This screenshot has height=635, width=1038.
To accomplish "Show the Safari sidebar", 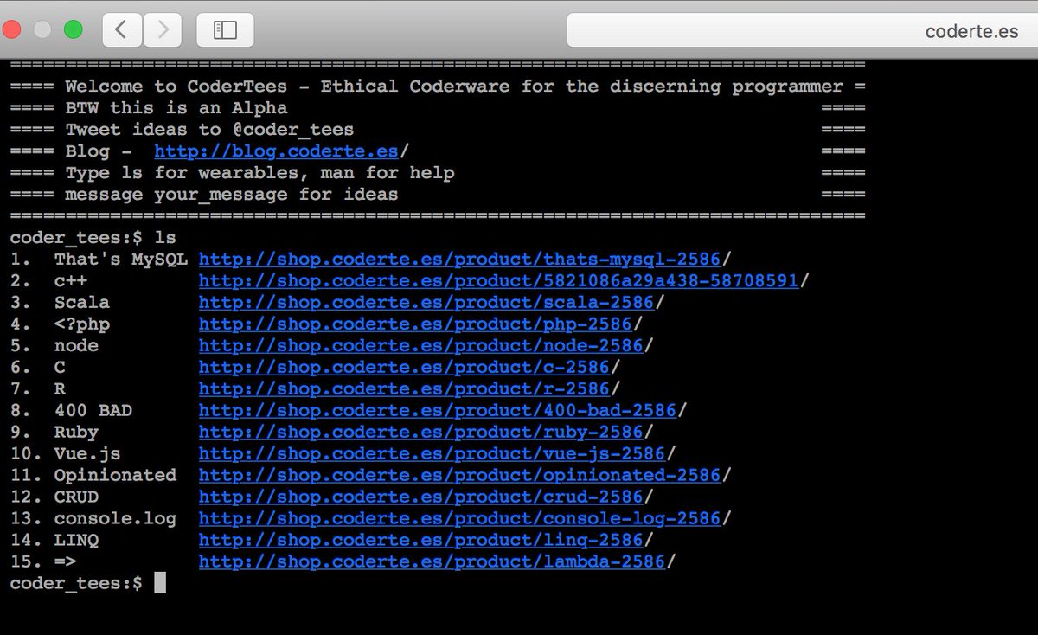I will coord(225,30).
